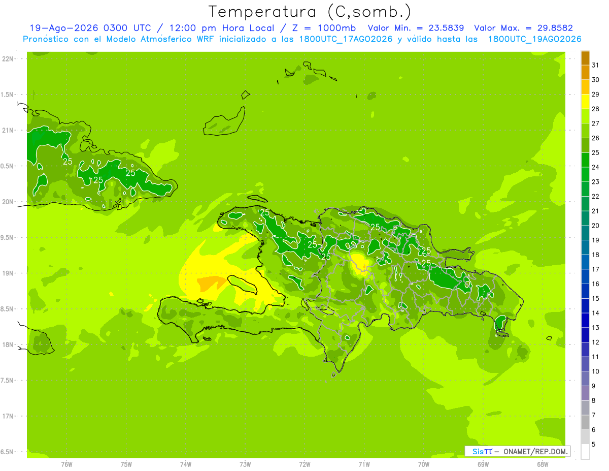Viewport: 609px width, 471px height.
Task: Click the '75W' longitude axis label
Action: pyautogui.click(x=126, y=464)
